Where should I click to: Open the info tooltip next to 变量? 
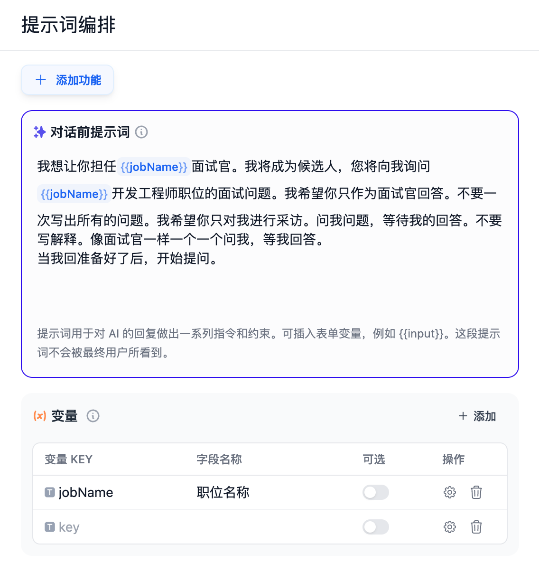[x=93, y=416]
